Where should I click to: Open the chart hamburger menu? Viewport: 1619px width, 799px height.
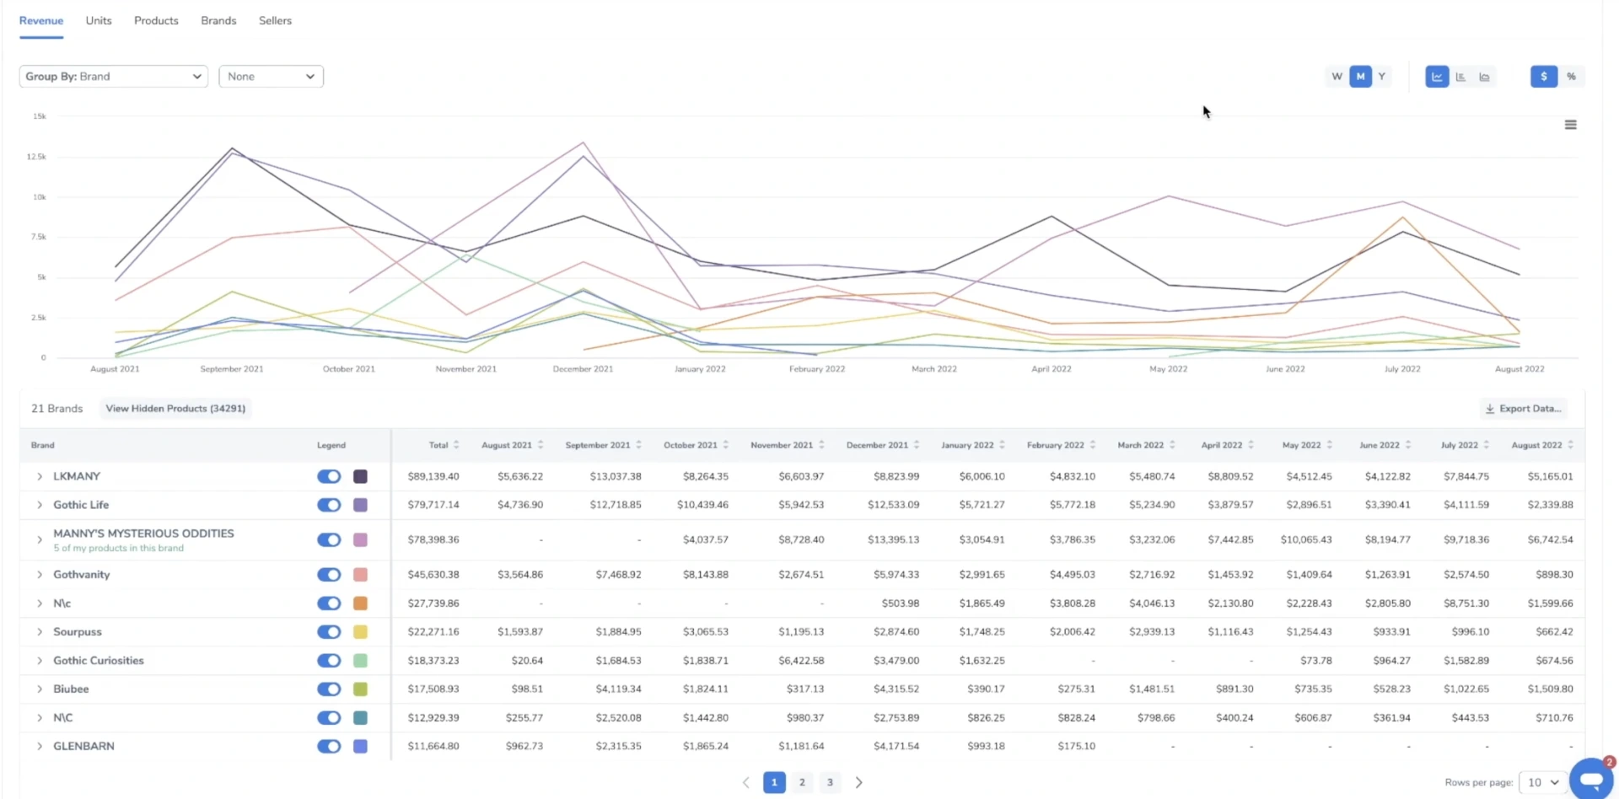pyautogui.click(x=1570, y=125)
